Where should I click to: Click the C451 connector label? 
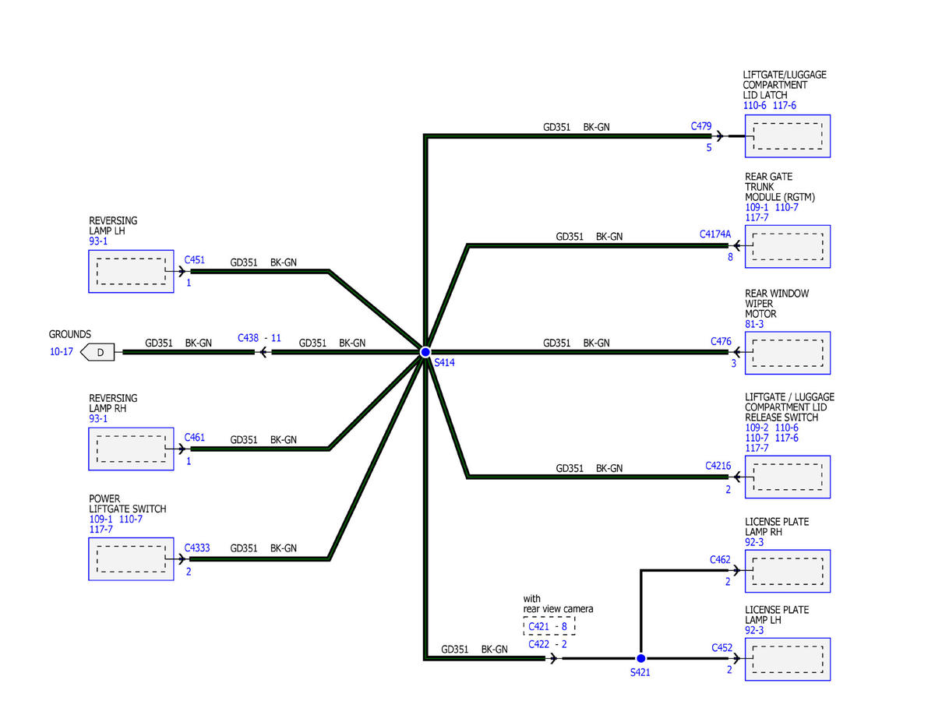[x=195, y=260]
